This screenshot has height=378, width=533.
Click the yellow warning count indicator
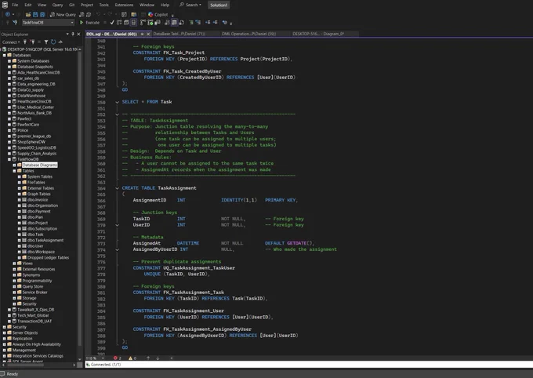[132, 358]
